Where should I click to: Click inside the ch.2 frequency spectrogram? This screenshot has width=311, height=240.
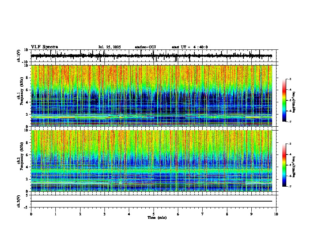pyautogui.click(x=152, y=161)
